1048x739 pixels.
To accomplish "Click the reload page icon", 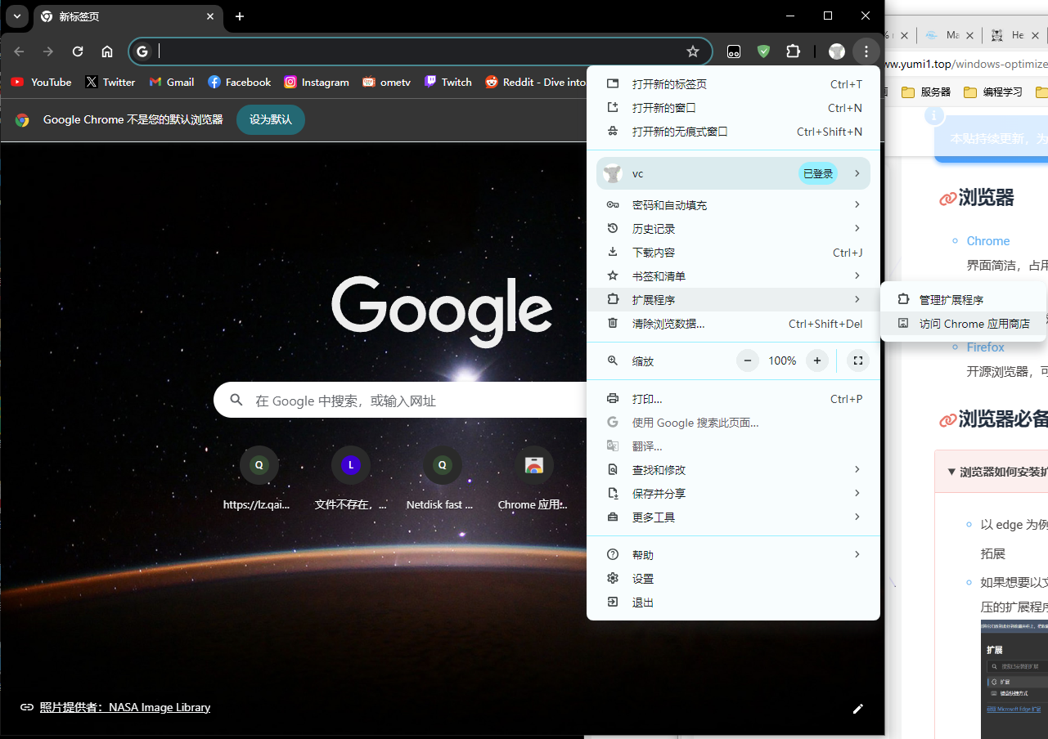I will click(x=78, y=52).
